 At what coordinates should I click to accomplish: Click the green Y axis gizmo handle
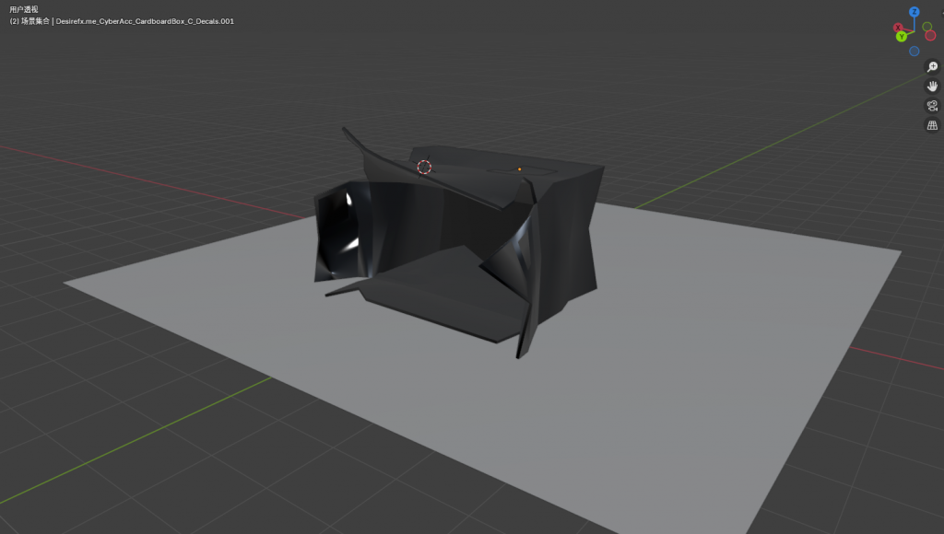(902, 37)
